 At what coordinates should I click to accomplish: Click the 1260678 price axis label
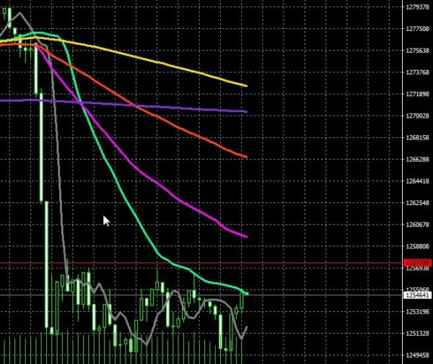(x=418, y=225)
